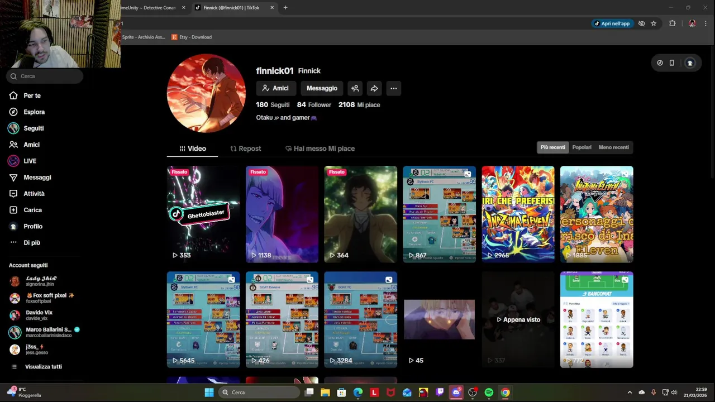Open the Appena visto video

[x=518, y=320]
